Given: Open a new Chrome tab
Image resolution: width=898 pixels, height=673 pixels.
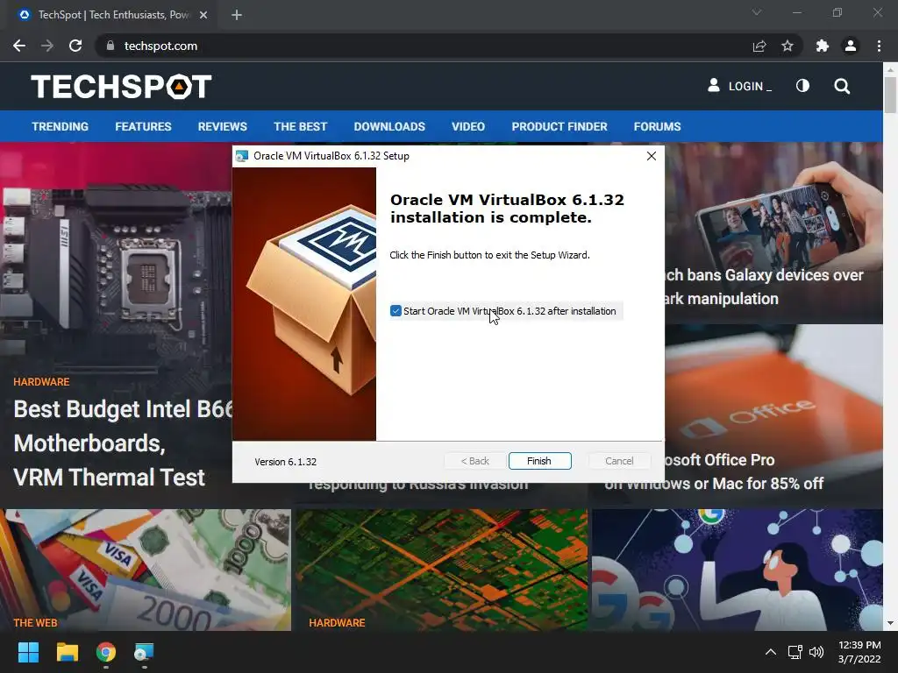Looking at the screenshot, I should tap(237, 15).
